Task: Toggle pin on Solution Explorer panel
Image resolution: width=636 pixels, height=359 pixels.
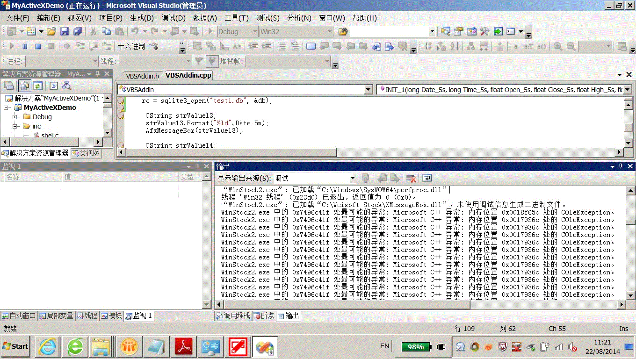Action: [98, 74]
